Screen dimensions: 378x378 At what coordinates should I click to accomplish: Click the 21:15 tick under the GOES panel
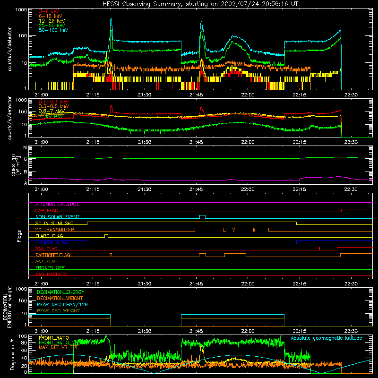(x=93, y=189)
